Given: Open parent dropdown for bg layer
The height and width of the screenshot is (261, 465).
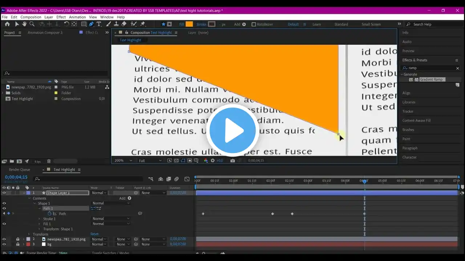Looking at the screenshot, I should pyautogui.click(x=153, y=244).
